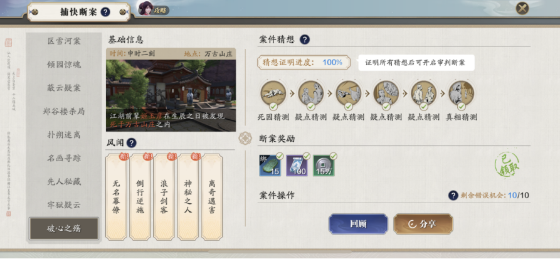Viewport: 560px width, 259px height.
Task: Switch to the 区雪河案 case
Action: pyautogui.click(x=64, y=41)
